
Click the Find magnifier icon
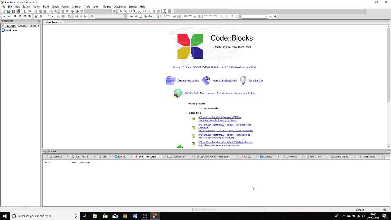51,11
